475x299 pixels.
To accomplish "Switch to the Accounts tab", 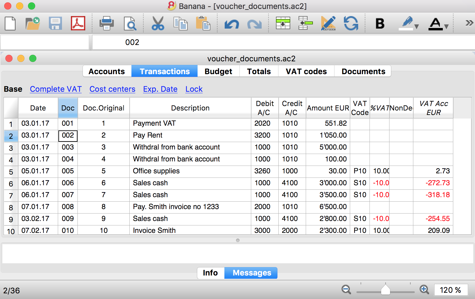I will point(107,71).
